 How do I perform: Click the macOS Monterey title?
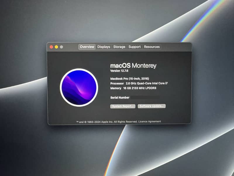133,65
